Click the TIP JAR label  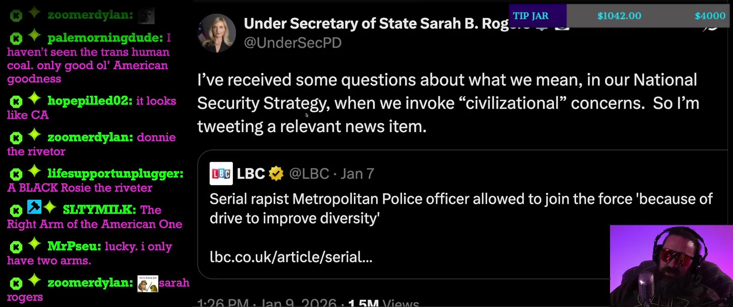click(531, 16)
